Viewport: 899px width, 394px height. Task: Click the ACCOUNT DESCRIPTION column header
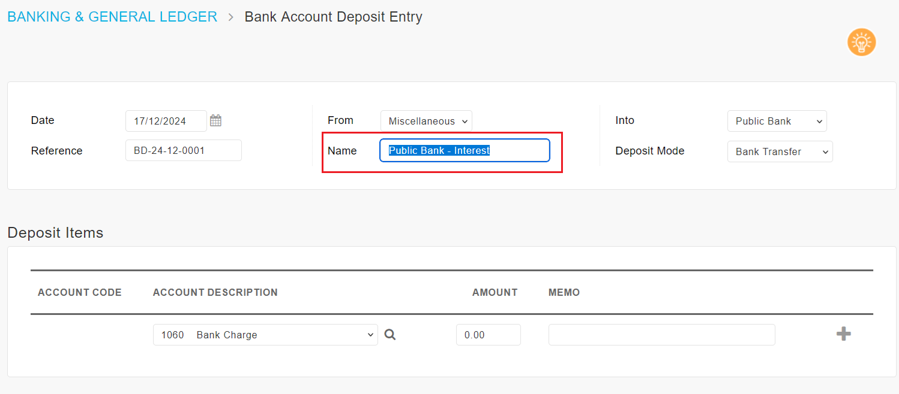click(215, 292)
